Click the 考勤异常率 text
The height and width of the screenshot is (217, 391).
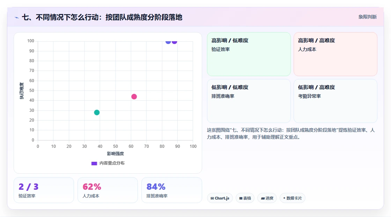(309, 96)
